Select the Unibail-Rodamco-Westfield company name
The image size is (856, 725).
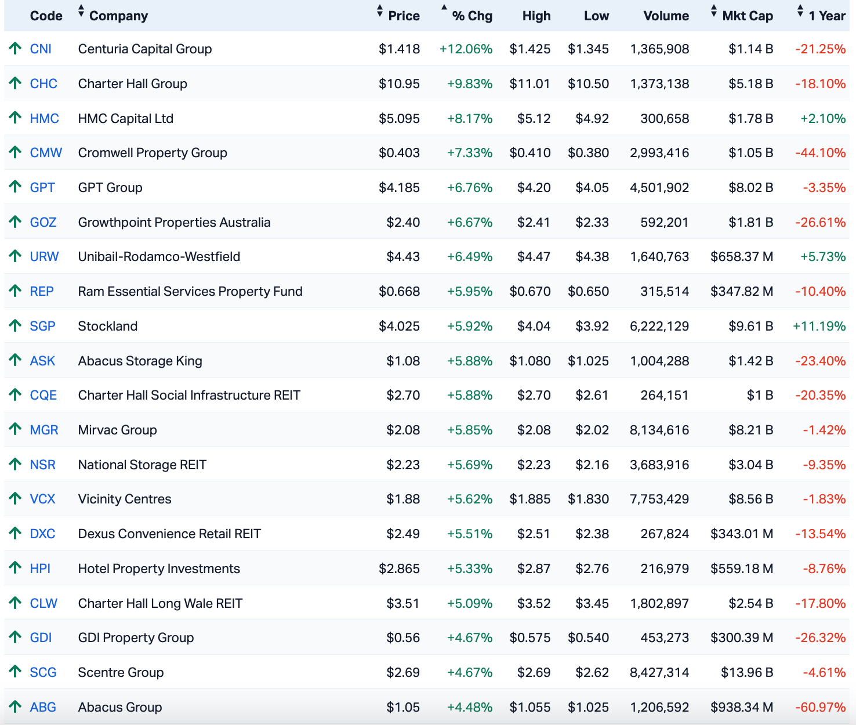159,256
